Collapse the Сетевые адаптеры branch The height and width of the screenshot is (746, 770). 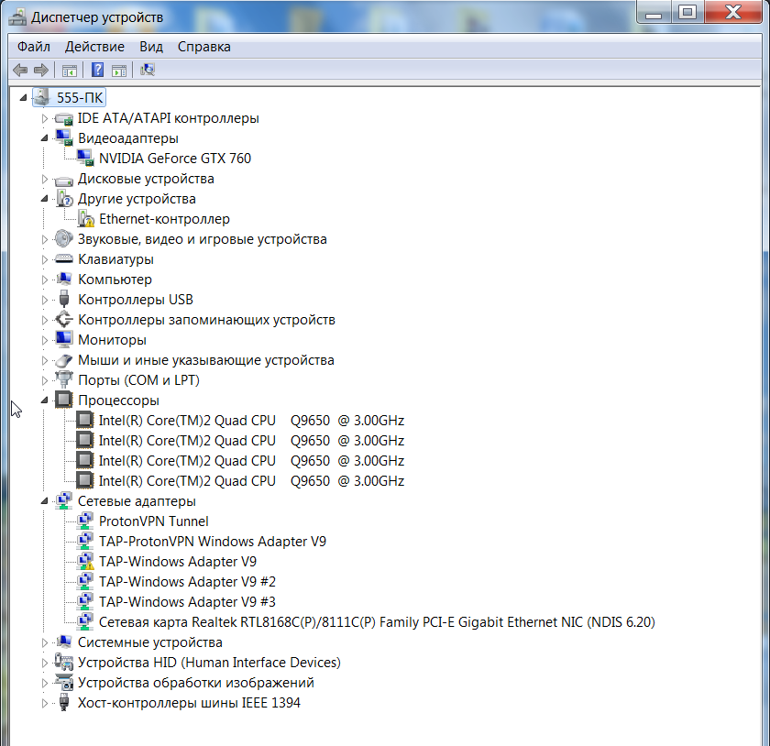tap(44, 501)
